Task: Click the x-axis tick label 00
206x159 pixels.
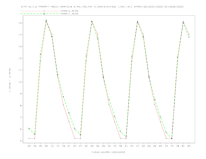Action: pyautogui.click(x=29, y=146)
